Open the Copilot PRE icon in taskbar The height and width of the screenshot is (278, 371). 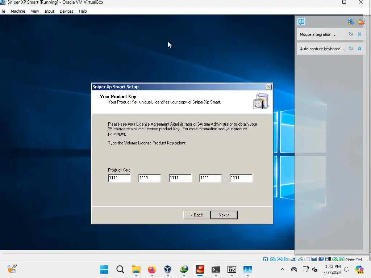point(360,269)
